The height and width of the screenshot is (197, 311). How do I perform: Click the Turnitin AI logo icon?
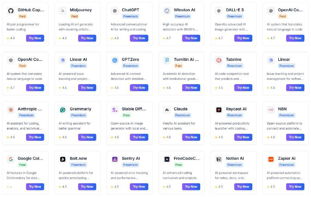point(167,60)
